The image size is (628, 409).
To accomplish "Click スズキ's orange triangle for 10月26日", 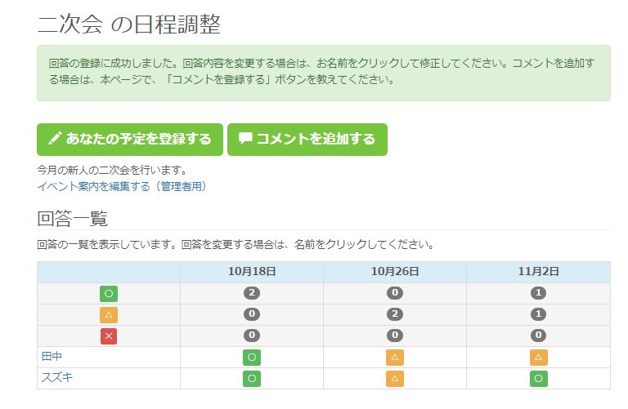I will coord(395,378).
